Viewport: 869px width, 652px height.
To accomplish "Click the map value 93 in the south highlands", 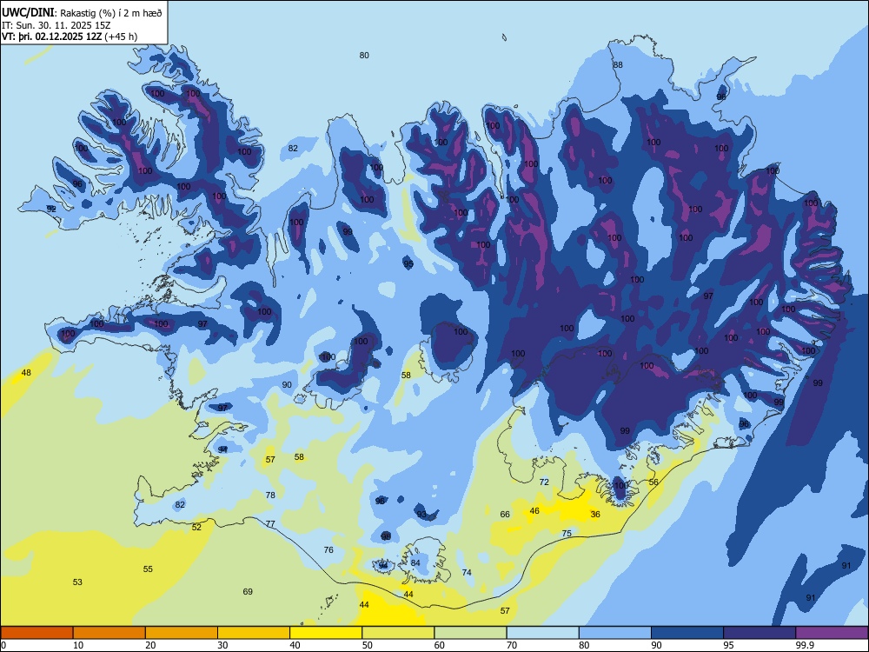I will click(422, 515).
